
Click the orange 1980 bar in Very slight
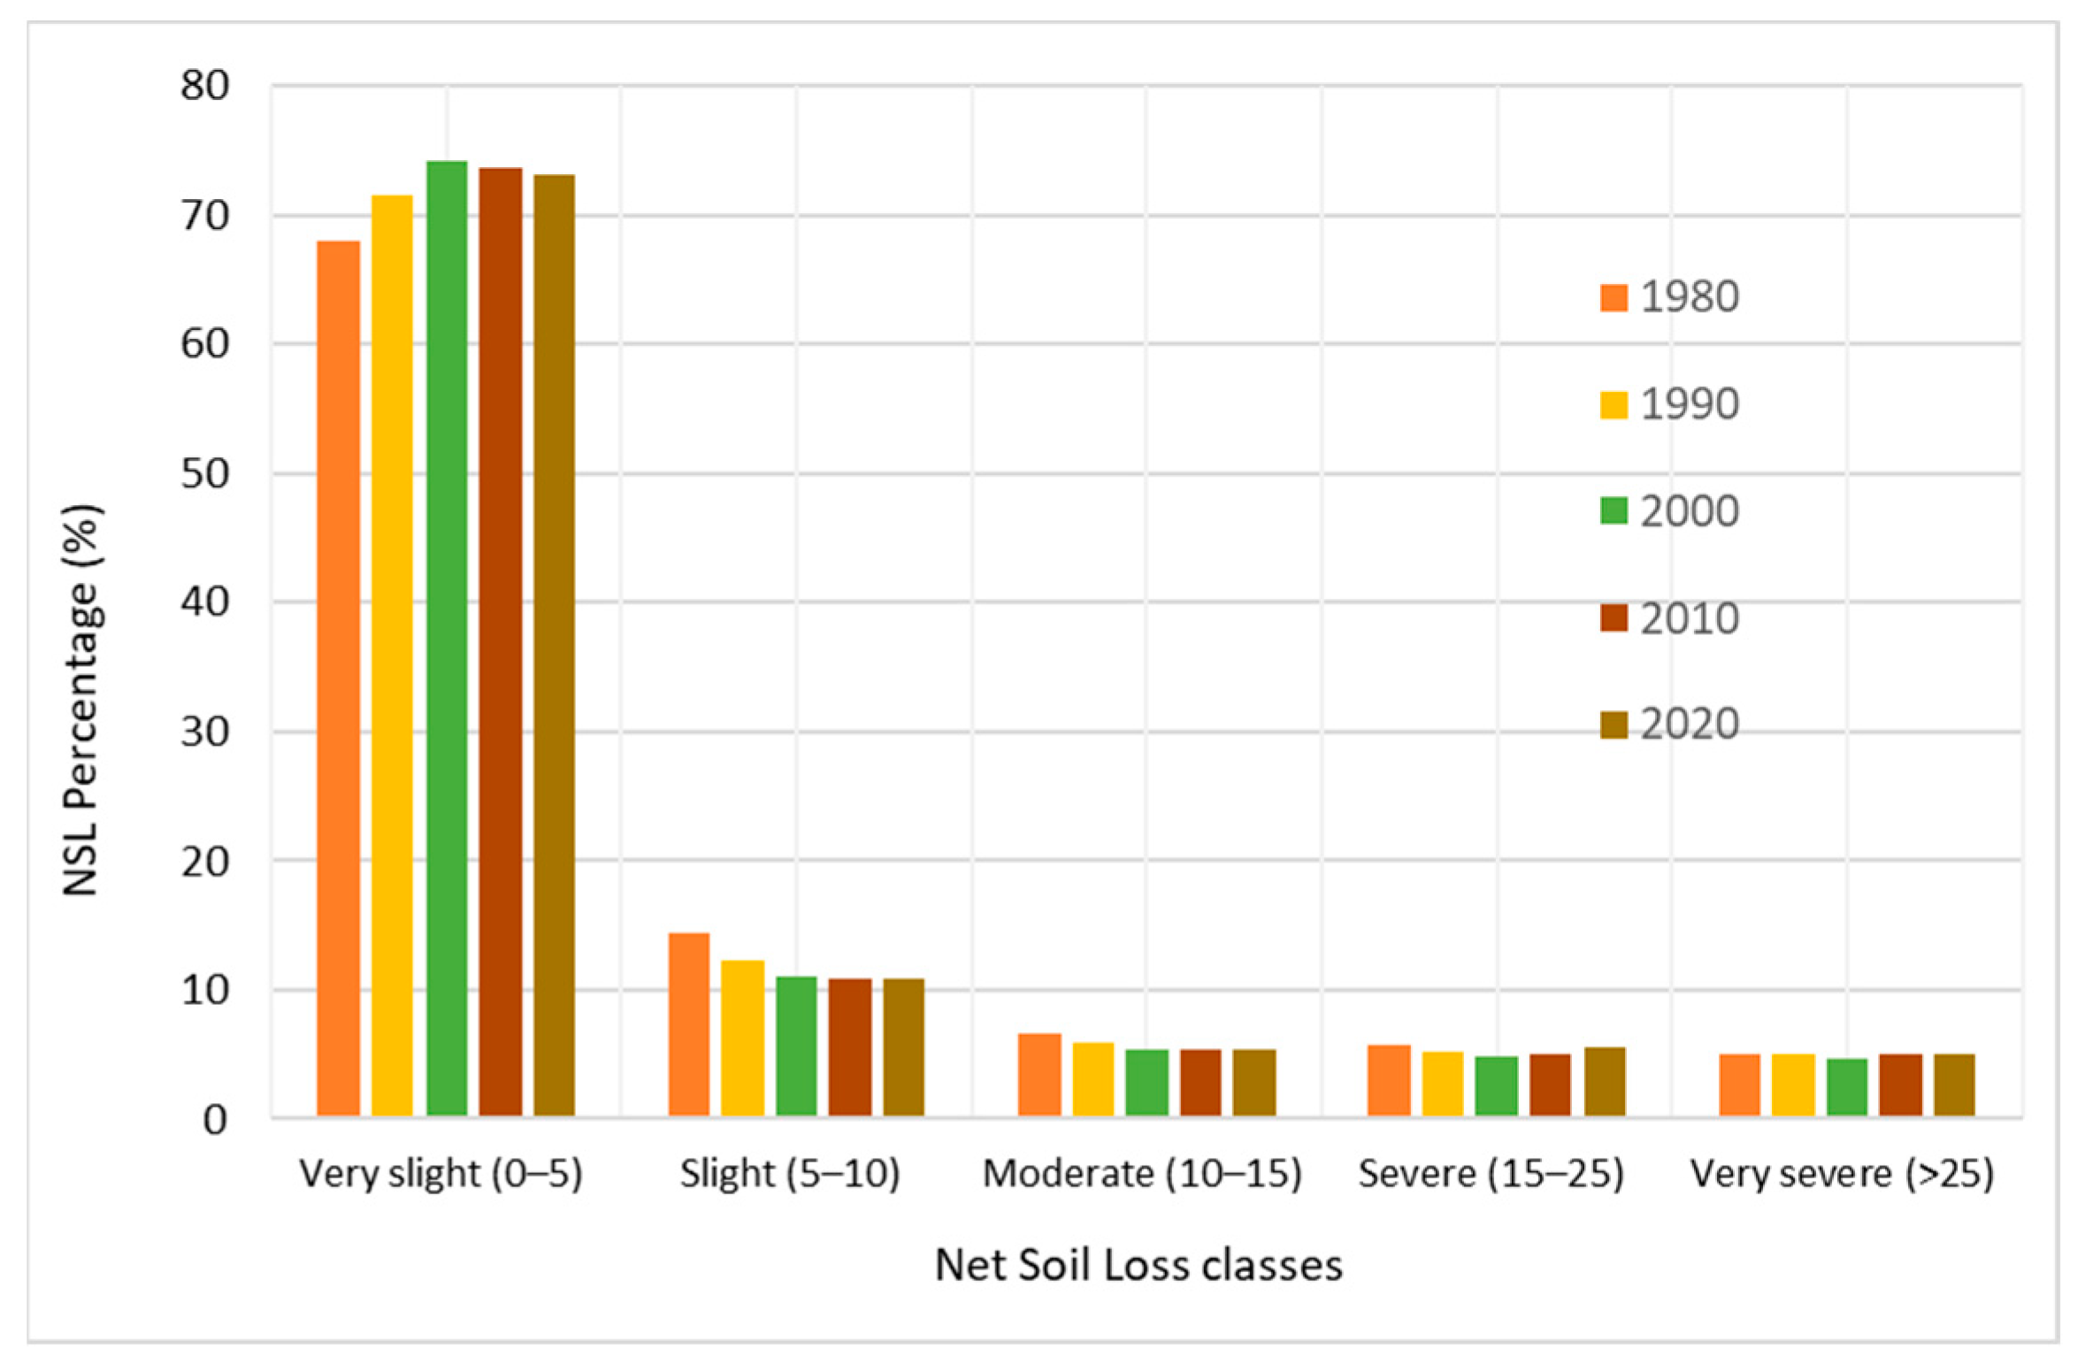(338, 677)
